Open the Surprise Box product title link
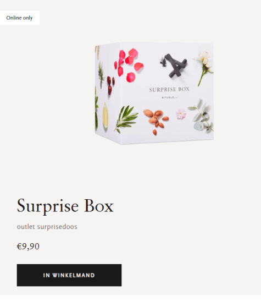The height and width of the screenshot is (301, 261). click(65, 206)
